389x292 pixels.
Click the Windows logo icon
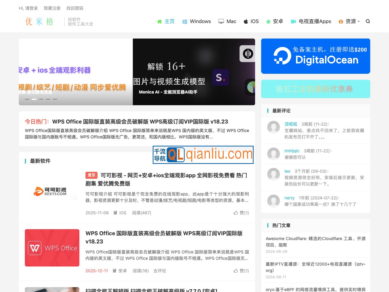185,22
